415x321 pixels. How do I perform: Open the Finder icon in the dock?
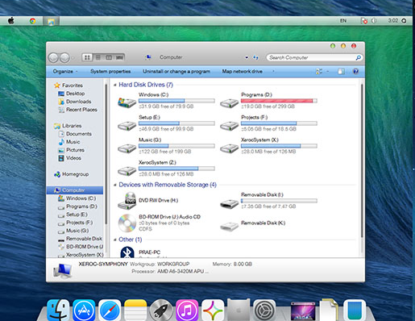pyautogui.click(x=58, y=311)
